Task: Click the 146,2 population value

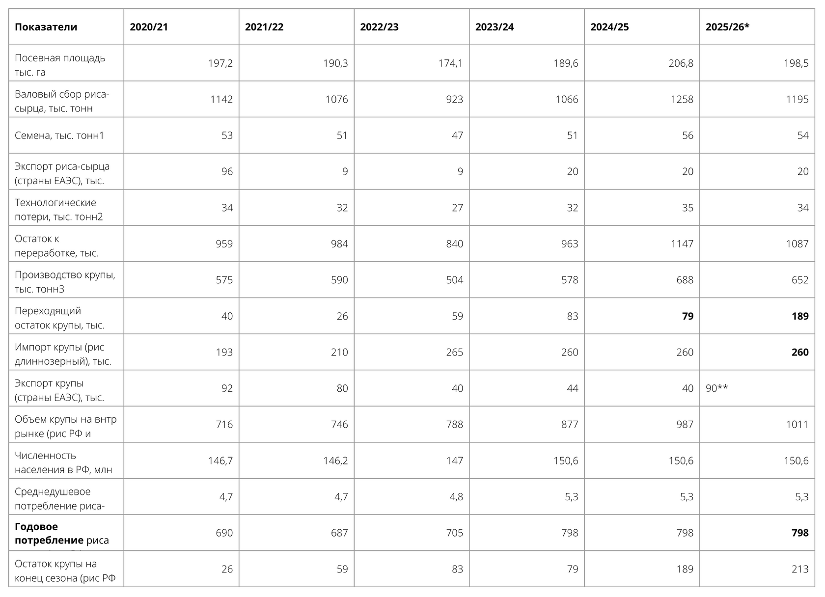Action: coord(336,461)
